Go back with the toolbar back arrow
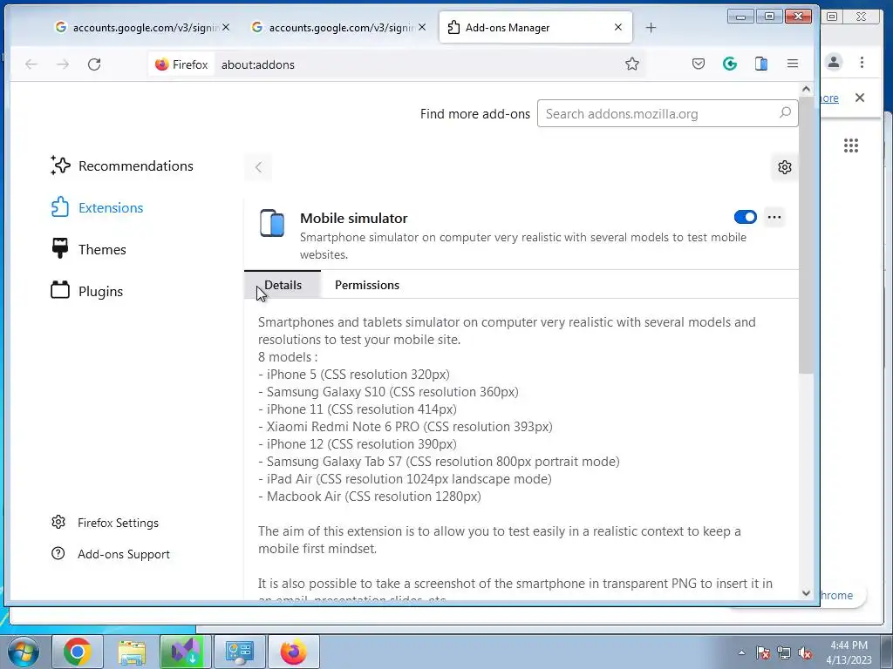The width and height of the screenshot is (893, 669). (31, 64)
